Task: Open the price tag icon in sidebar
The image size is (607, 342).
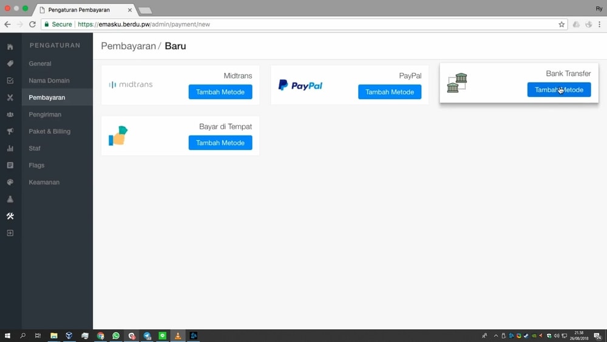Action: [10, 64]
